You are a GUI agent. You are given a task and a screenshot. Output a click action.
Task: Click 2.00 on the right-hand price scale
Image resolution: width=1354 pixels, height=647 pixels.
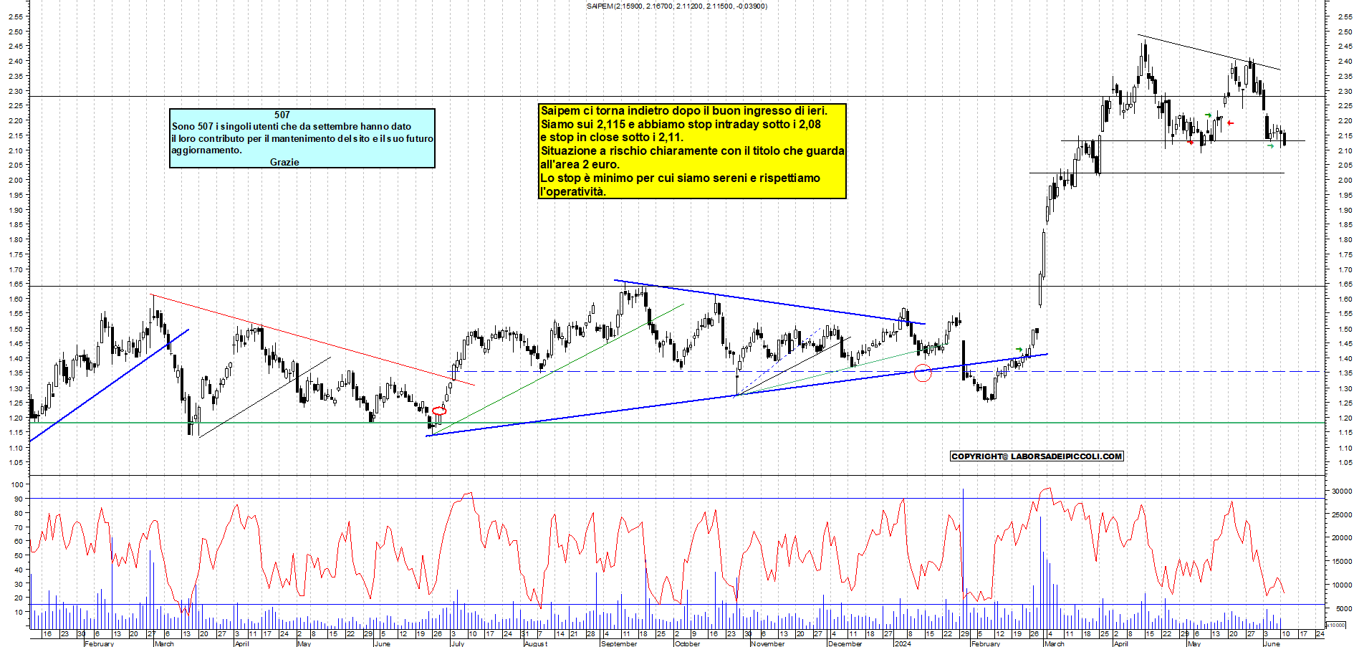(x=1345, y=181)
